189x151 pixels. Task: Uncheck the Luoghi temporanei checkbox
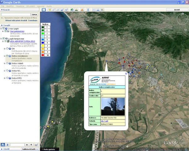click(3, 38)
